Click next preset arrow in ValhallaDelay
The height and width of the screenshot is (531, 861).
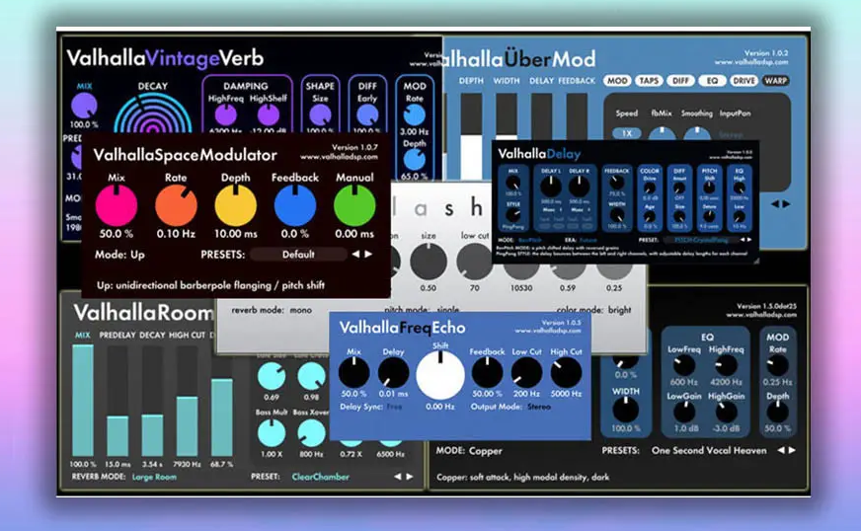coord(747,240)
